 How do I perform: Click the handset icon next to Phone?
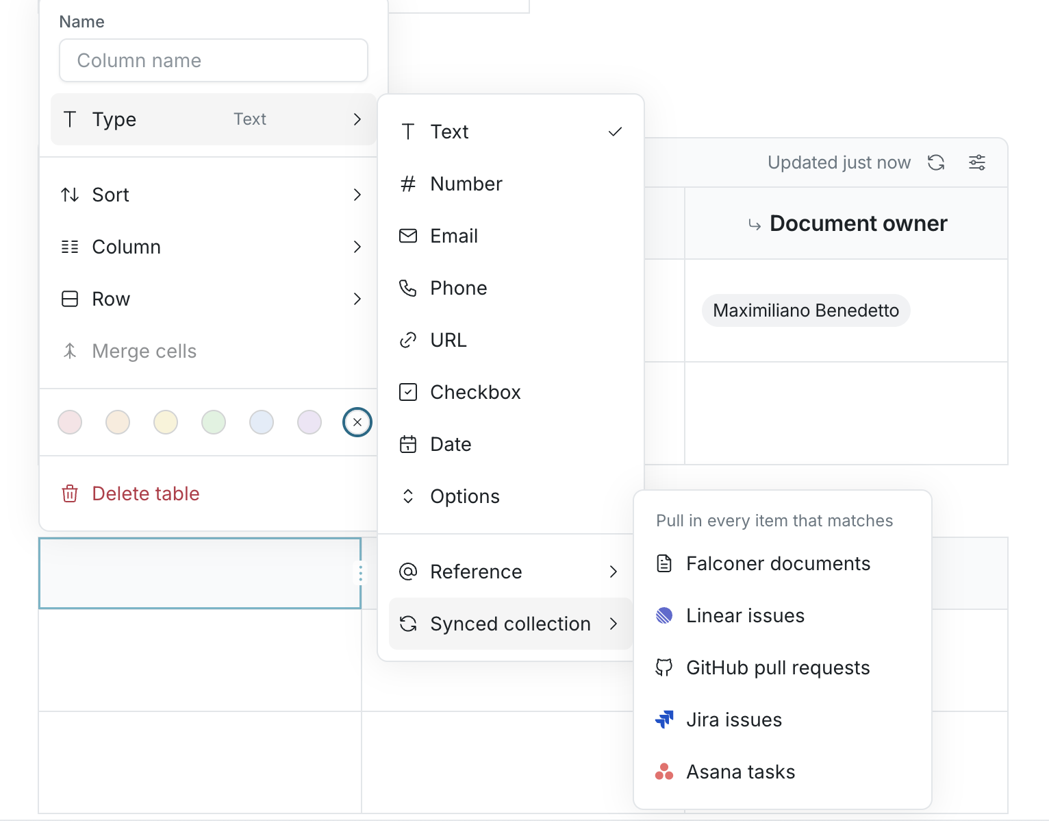point(408,288)
